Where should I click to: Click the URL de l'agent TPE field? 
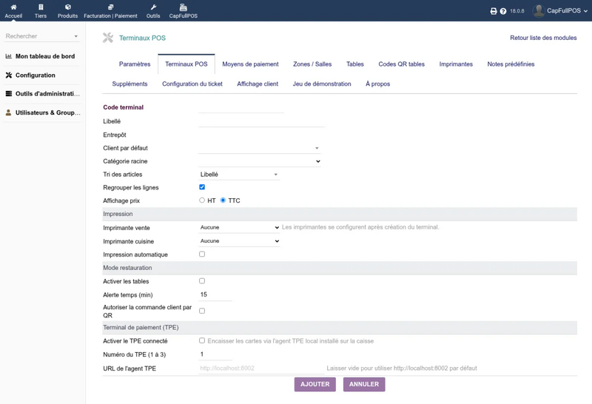click(261, 368)
